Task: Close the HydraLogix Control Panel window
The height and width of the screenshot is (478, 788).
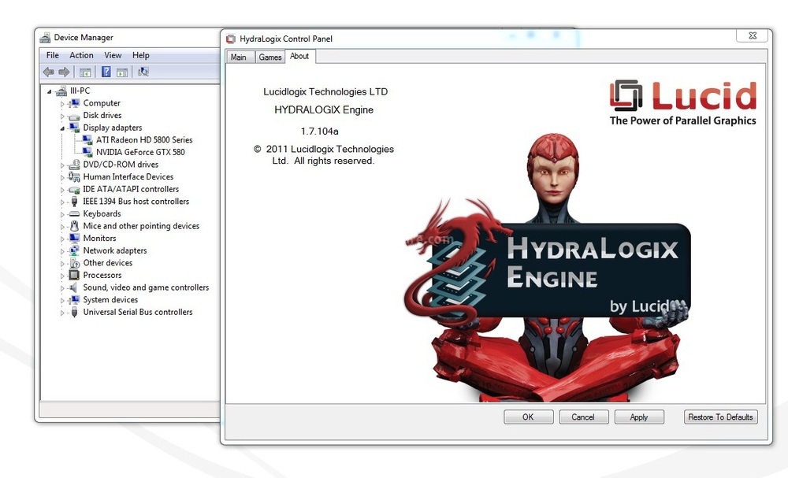Action: (x=753, y=35)
